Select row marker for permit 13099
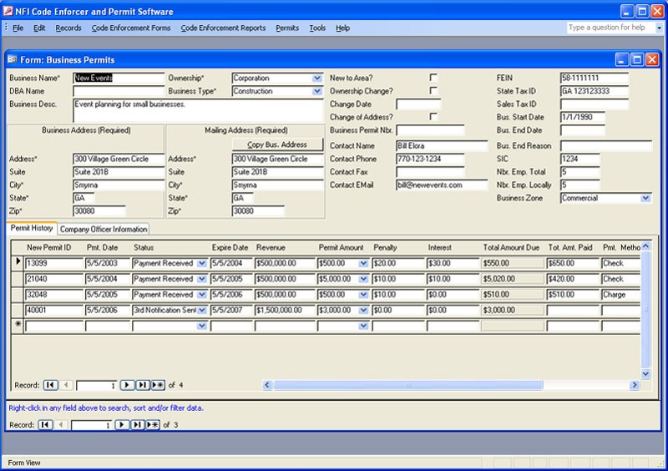 tap(18, 262)
